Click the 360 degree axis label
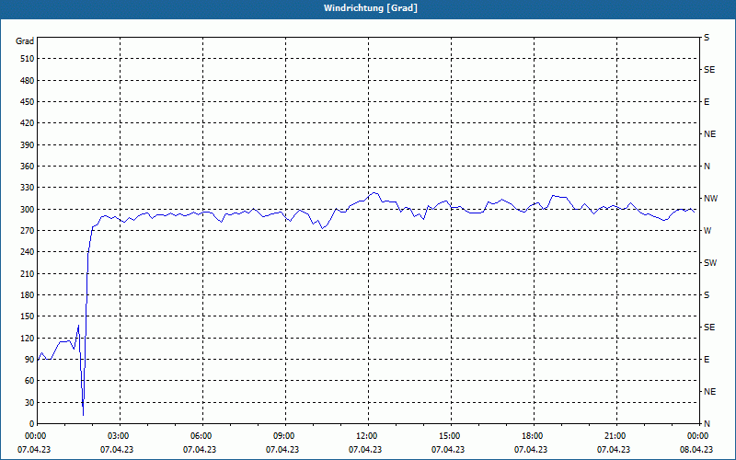 pos(27,167)
